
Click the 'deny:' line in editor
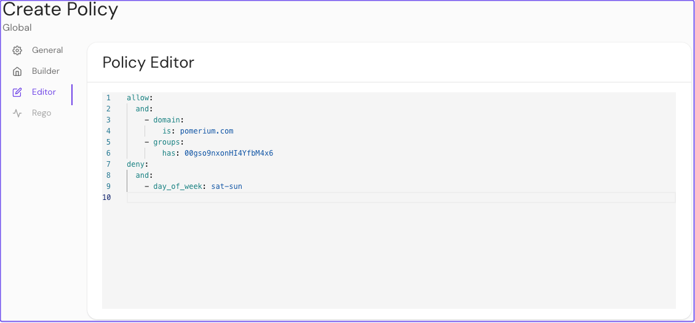pyautogui.click(x=137, y=164)
